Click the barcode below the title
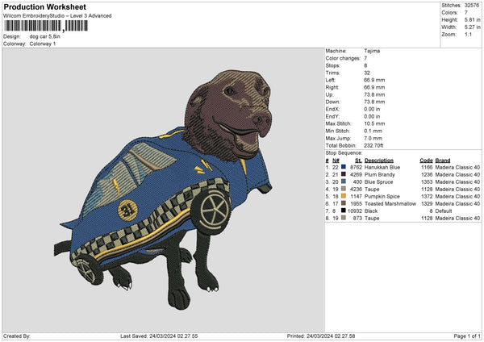Screen dimensions: 484x342 point(39,26)
